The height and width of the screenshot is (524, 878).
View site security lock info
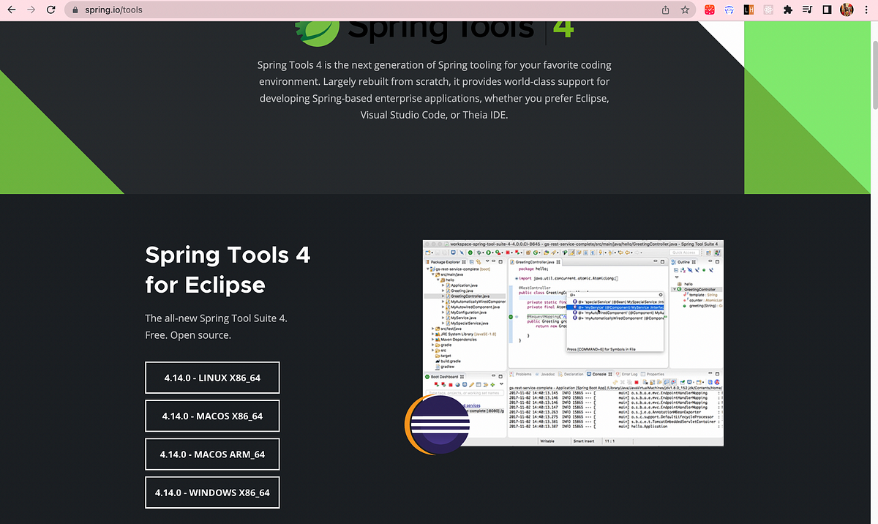75,10
